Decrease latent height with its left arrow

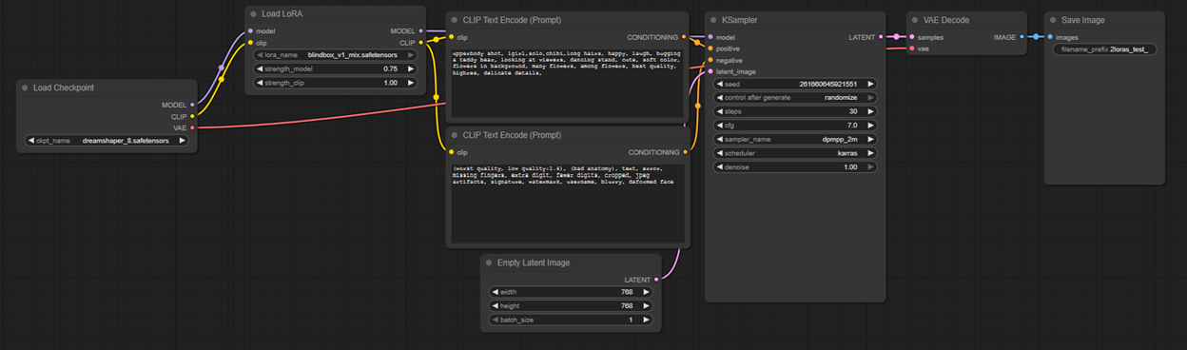tap(495, 306)
